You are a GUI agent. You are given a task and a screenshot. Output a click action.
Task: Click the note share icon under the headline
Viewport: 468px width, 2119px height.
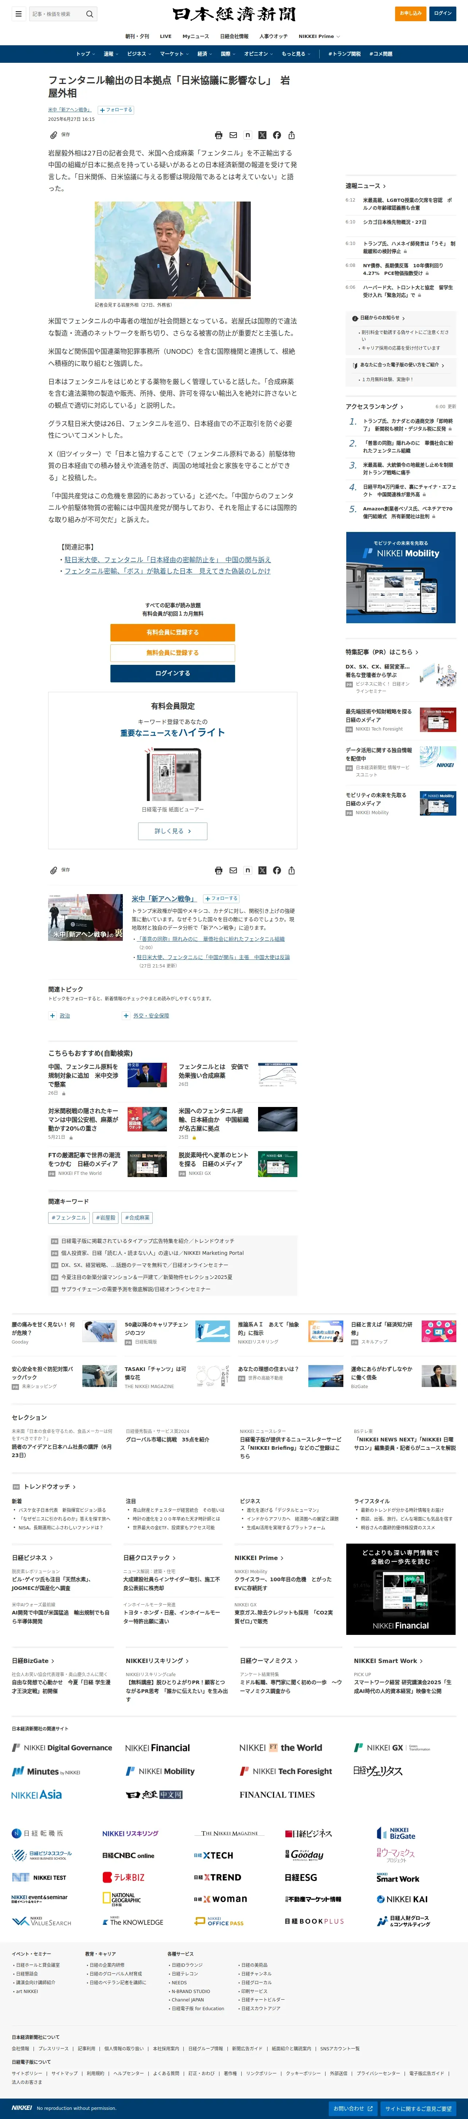click(x=248, y=135)
